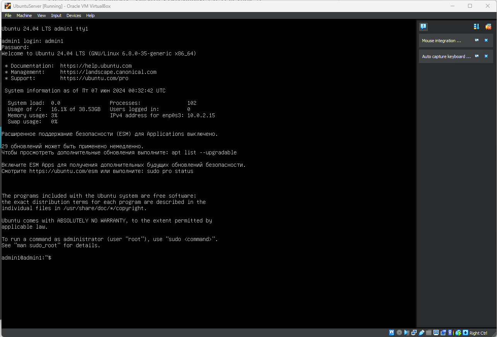The width and height of the screenshot is (497, 337).
Task: Dismiss the Mouse integration notification
Action: click(x=486, y=40)
